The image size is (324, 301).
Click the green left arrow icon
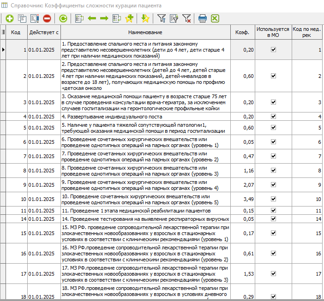[x=92, y=18]
